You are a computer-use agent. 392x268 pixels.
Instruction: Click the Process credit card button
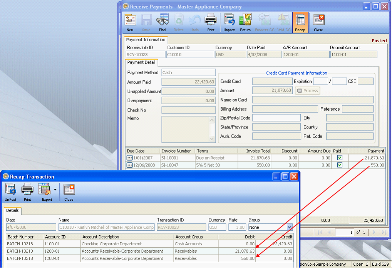pos(308,91)
